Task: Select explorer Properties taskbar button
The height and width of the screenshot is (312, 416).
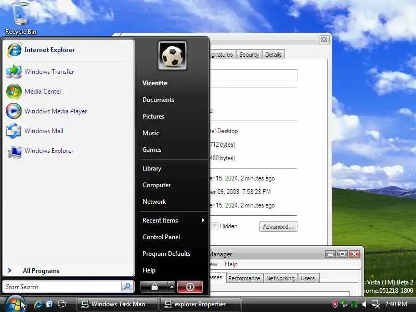Action: (201, 304)
